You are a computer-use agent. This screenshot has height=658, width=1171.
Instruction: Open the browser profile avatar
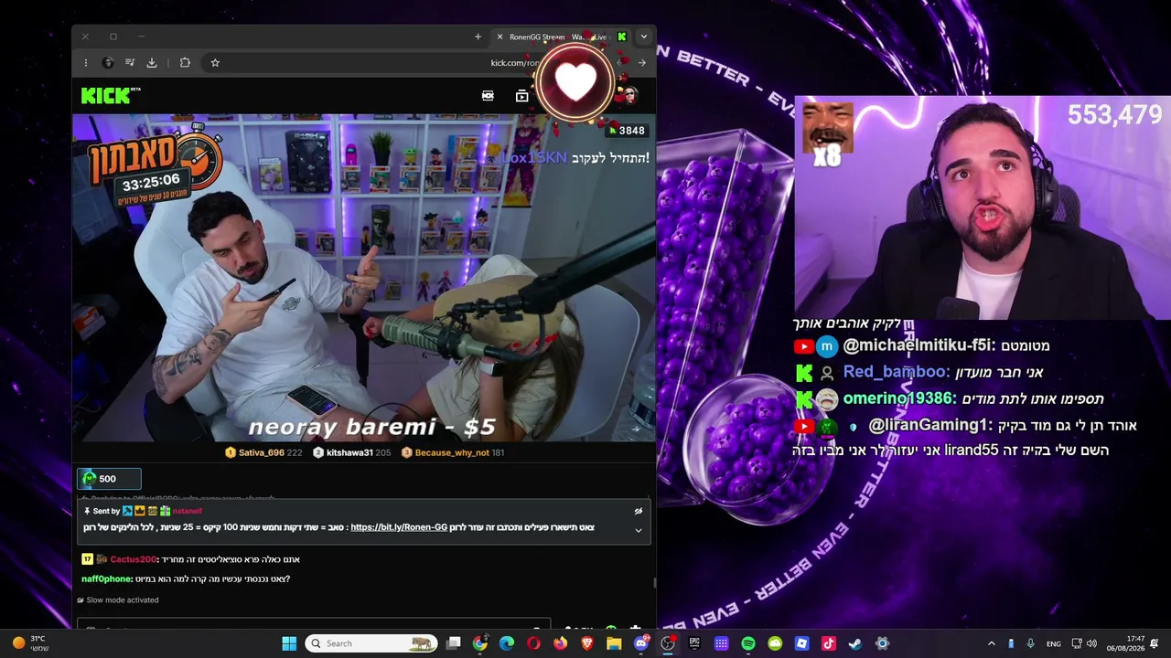(x=108, y=62)
